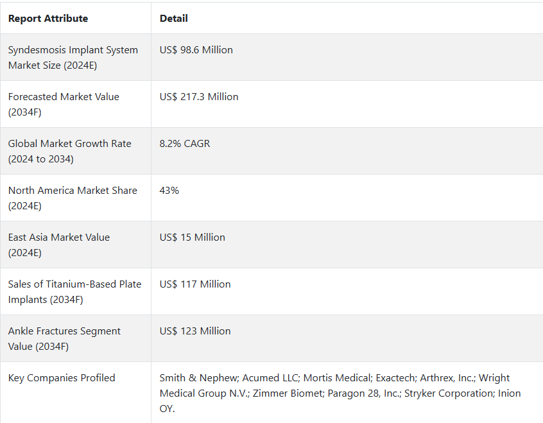Image resolution: width=543 pixels, height=423 pixels.
Task: Click the US$ 98.6 Million value
Action: [x=196, y=50]
